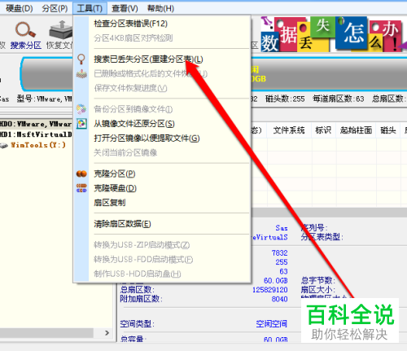
Task: Close the 工具(T) menu in menu bar
Action: [90, 8]
